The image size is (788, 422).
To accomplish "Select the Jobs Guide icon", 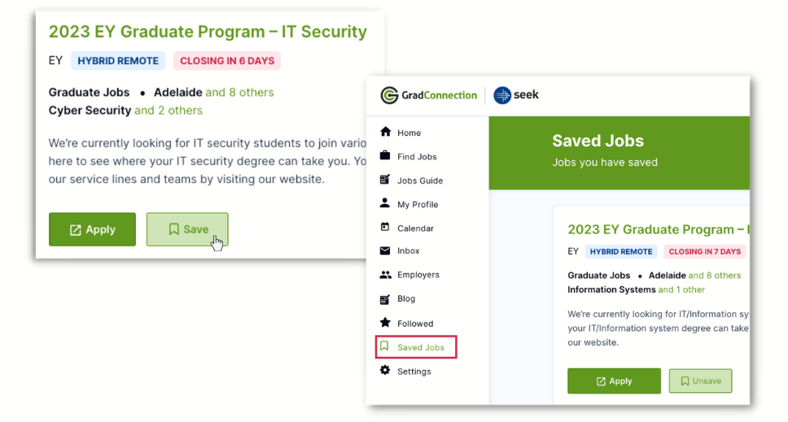I will coord(385,179).
